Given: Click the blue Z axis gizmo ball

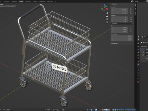Looking at the screenshot, I should click(105, 5).
